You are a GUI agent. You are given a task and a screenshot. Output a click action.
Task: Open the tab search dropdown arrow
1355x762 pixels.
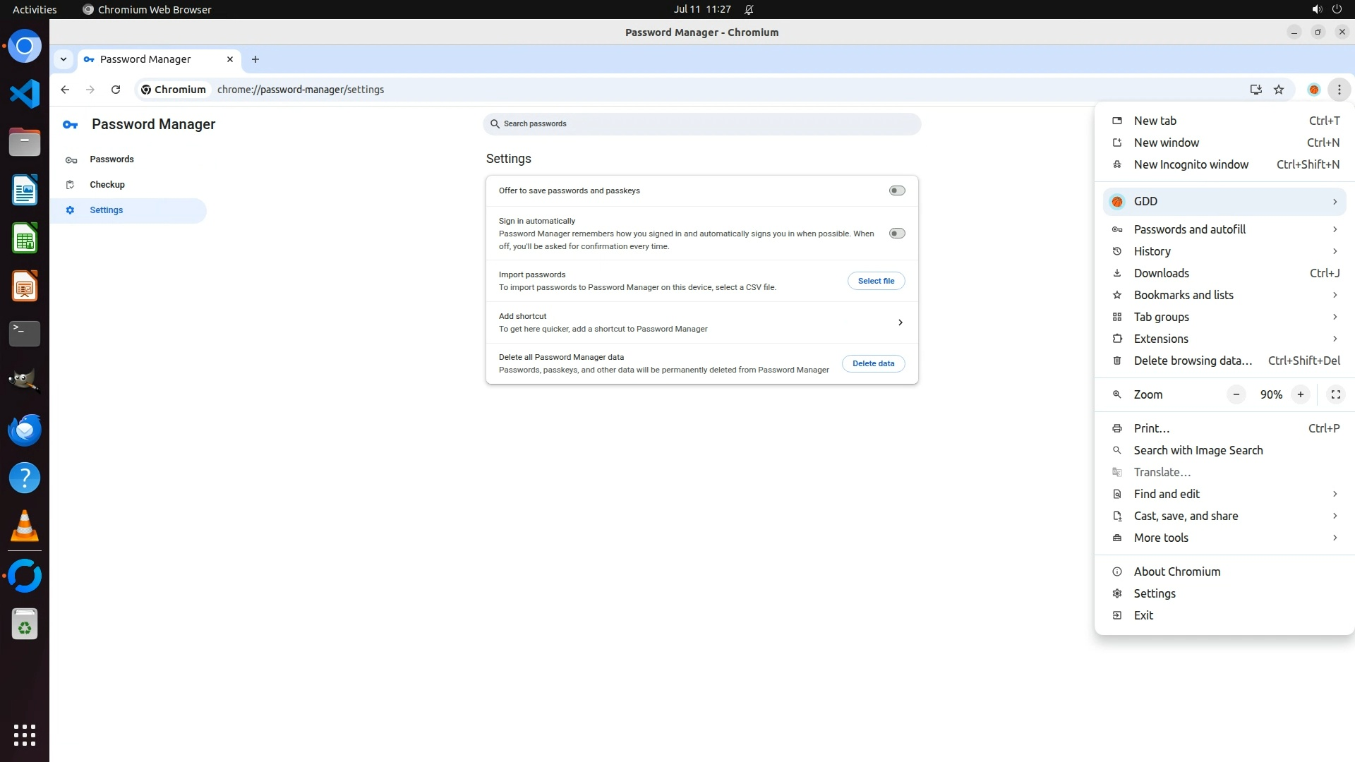(64, 59)
